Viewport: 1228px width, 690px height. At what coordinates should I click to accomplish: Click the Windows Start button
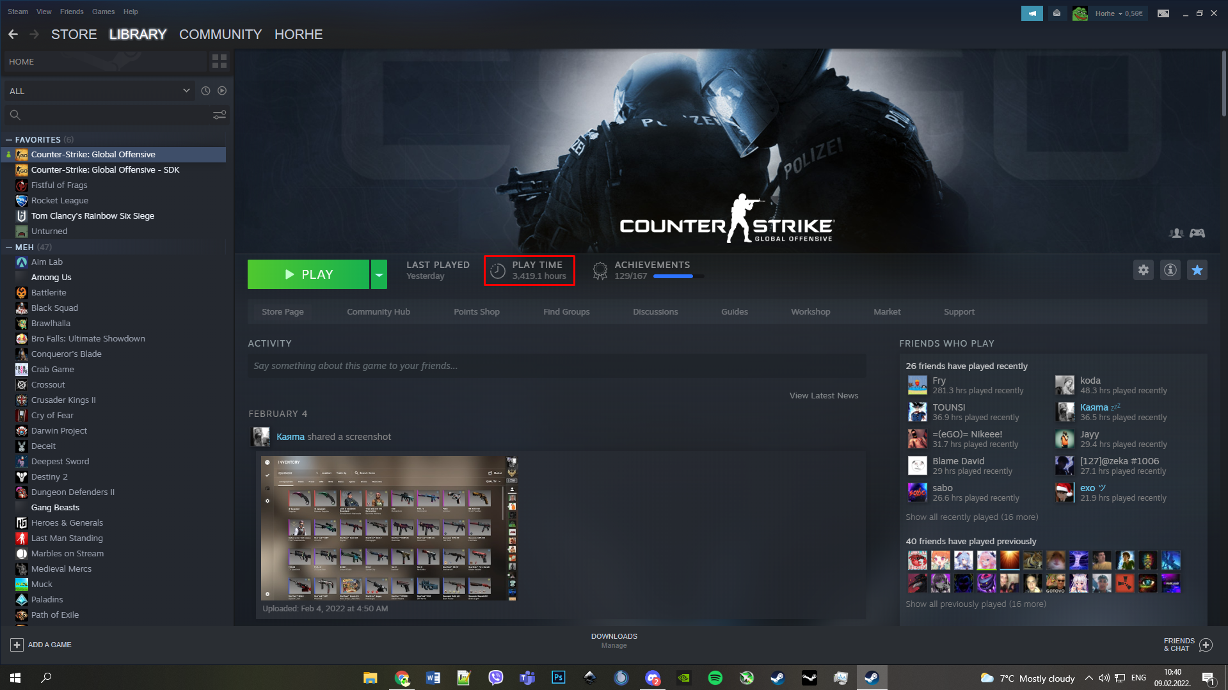click(x=15, y=678)
